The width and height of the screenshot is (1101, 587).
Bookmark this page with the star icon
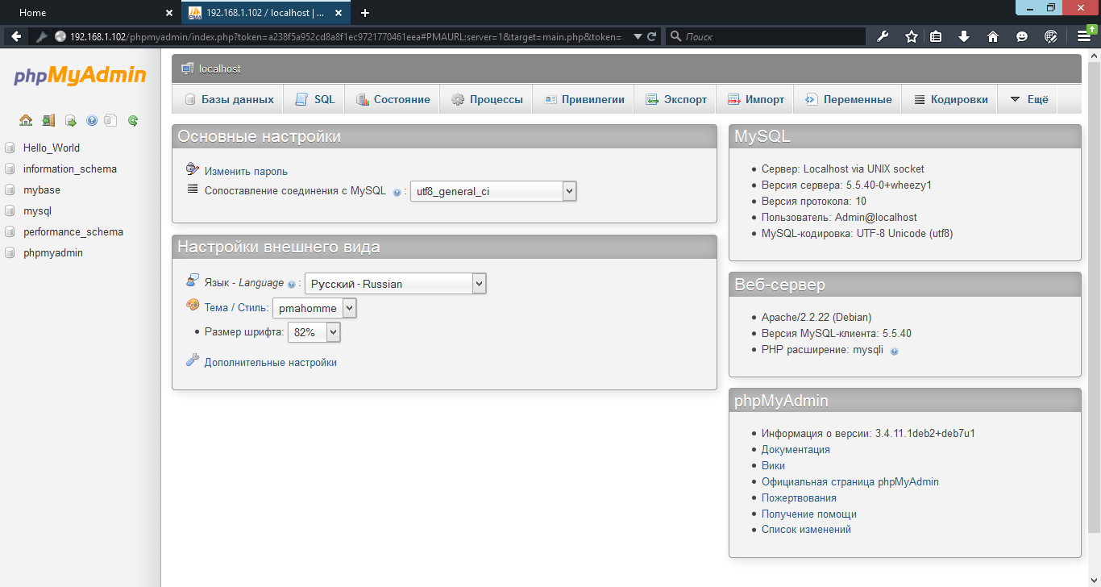tap(912, 36)
